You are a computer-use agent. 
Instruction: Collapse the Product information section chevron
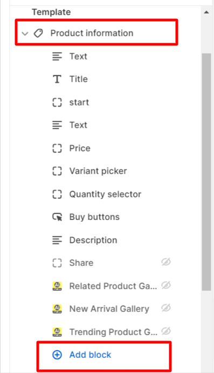pyautogui.click(x=25, y=34)
